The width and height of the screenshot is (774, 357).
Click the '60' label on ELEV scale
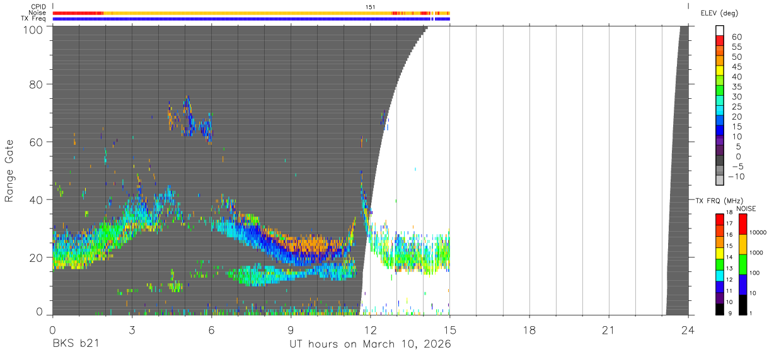737,37
